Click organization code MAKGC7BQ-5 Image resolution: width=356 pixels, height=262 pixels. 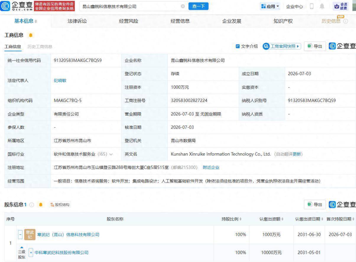tap(68, 100)
